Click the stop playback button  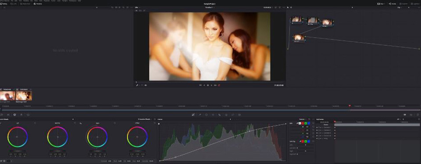(x=208, y=85)
